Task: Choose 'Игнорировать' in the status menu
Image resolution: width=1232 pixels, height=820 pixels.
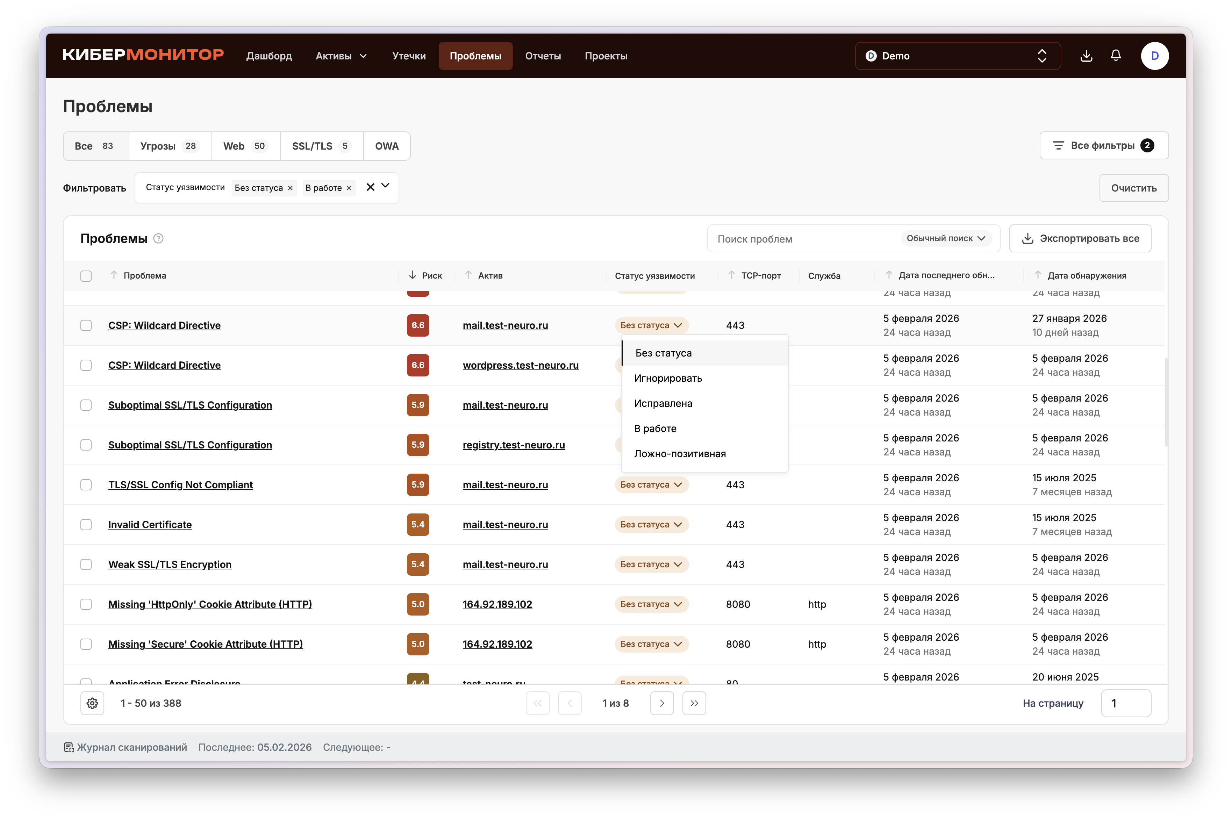Action: tap(668, 378)
